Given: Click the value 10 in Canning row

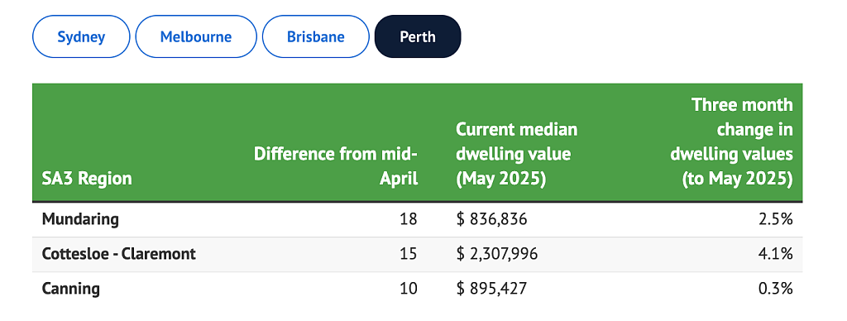Looking at the screenshot, I should [409, 289].
